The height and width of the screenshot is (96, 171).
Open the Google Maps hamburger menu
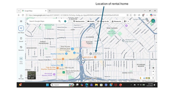[21, 21]
